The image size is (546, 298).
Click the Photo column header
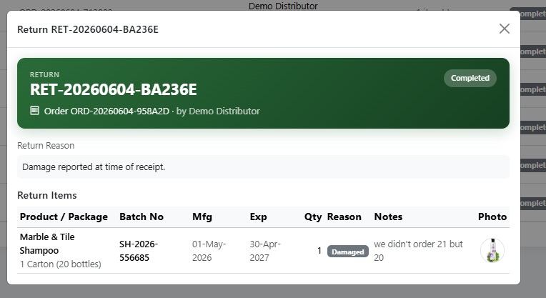(x=492, y=217)
